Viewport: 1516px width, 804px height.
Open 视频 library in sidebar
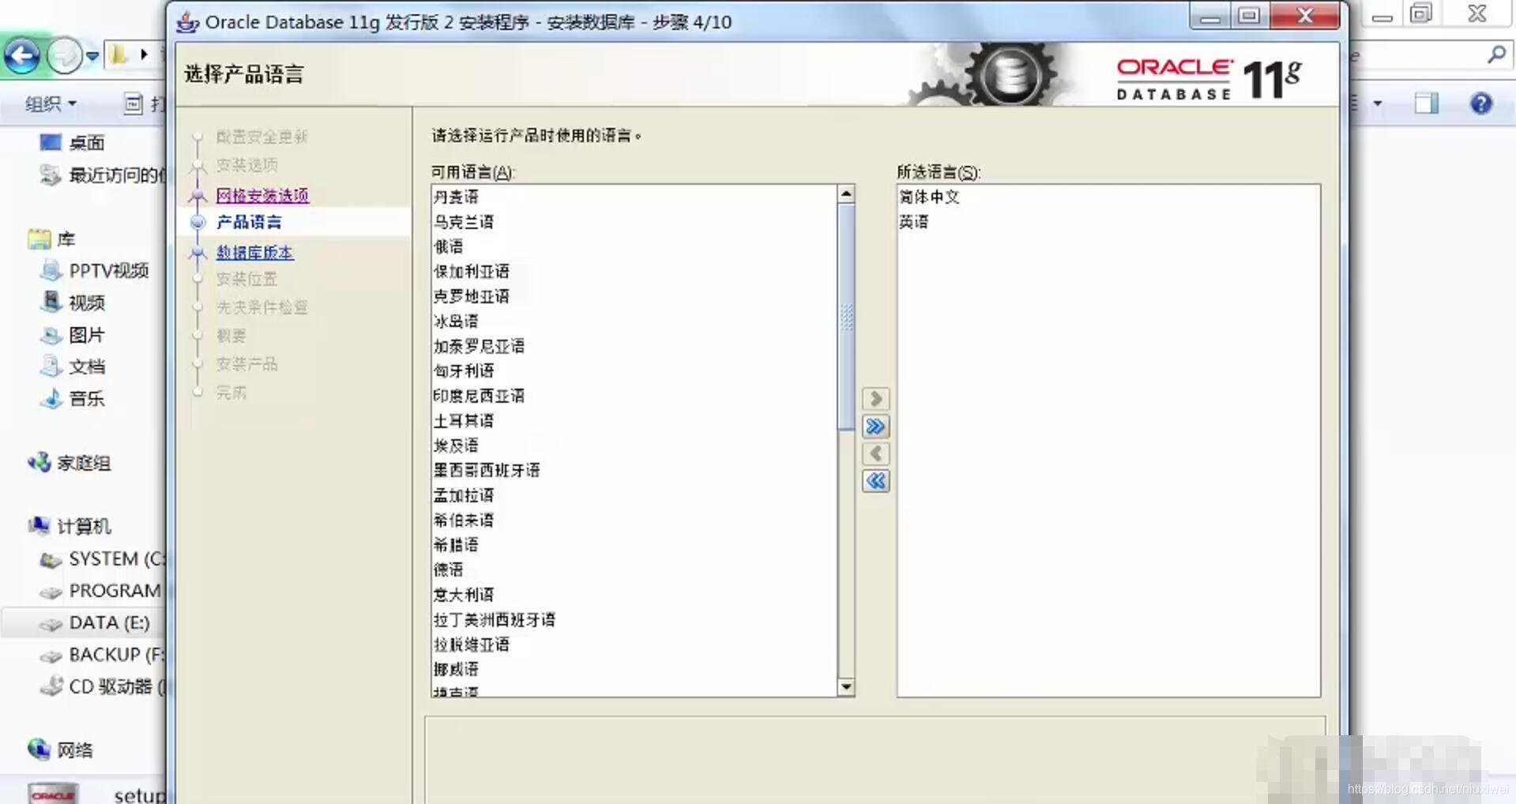[73, 302]
